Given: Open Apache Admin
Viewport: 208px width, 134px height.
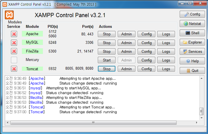Looking at the screenshot, I should click(x=127, y=34).
